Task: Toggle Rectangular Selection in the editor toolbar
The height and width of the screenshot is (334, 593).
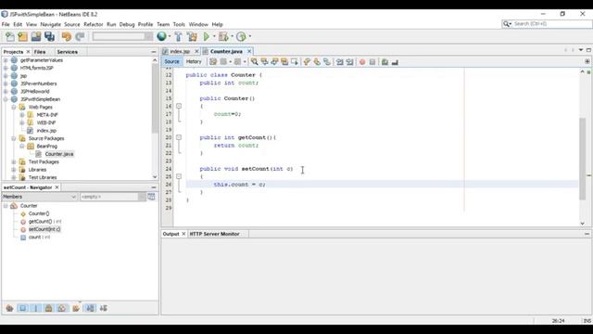Action: click(295, 62)
